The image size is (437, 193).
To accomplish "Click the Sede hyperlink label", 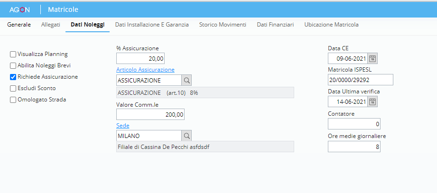I will (x=122, y=126).
